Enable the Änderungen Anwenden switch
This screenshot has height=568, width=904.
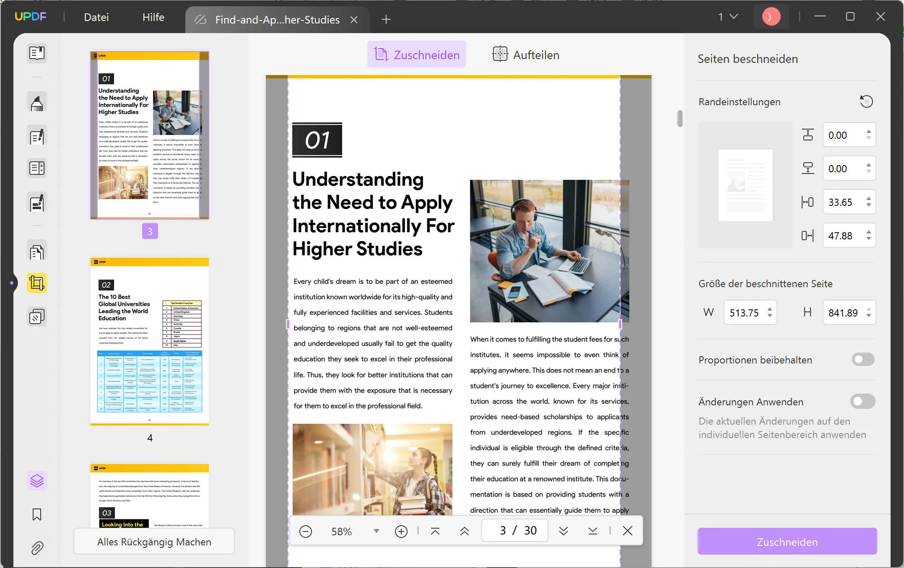tap(863, 402)
